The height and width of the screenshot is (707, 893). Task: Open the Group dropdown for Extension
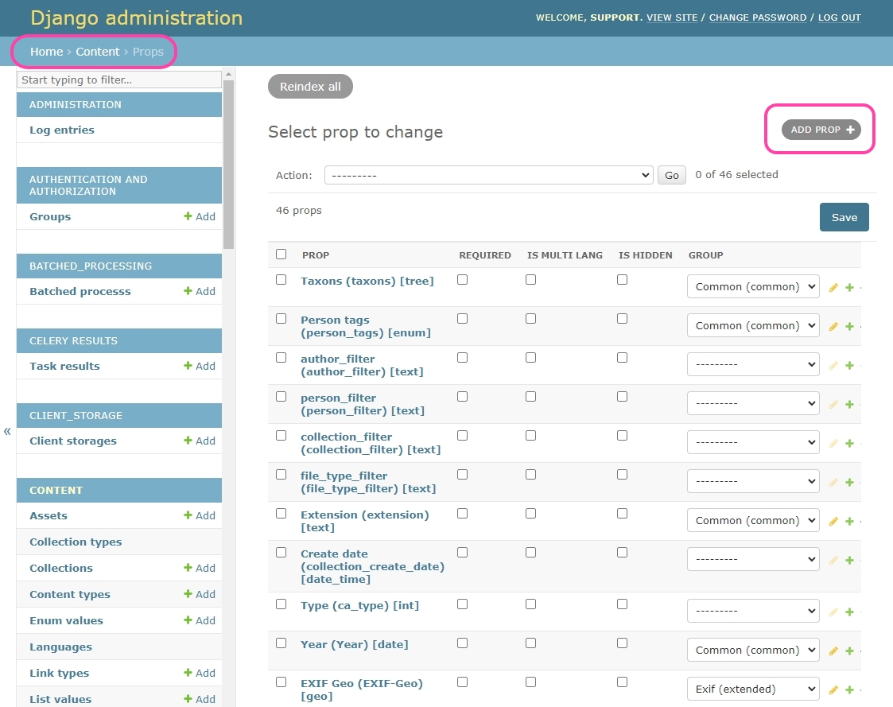point(753,520)
